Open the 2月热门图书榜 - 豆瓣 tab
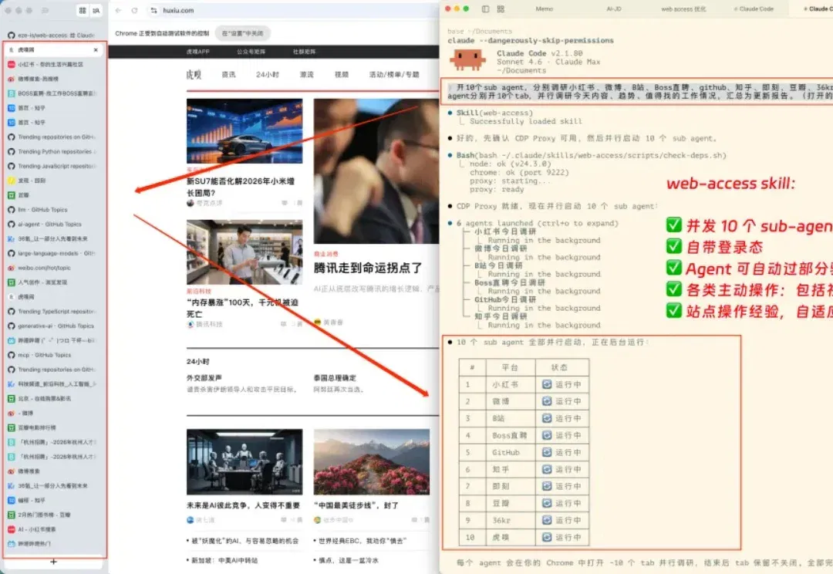 click(52, 515)
